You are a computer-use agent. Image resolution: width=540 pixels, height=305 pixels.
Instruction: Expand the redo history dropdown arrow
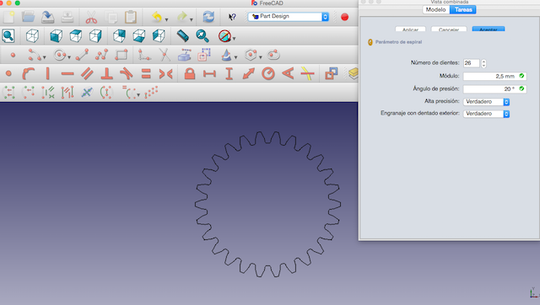pos(192,19)
